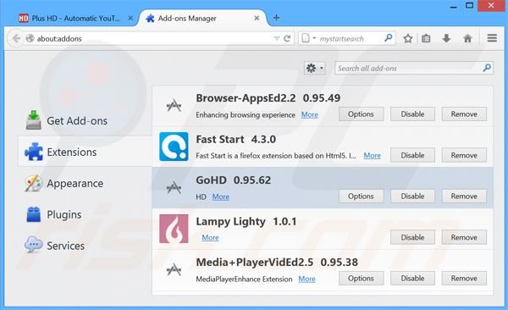Screen dimensions: 508x310
Task: Open Services category
Action: (x=85, y=246)
